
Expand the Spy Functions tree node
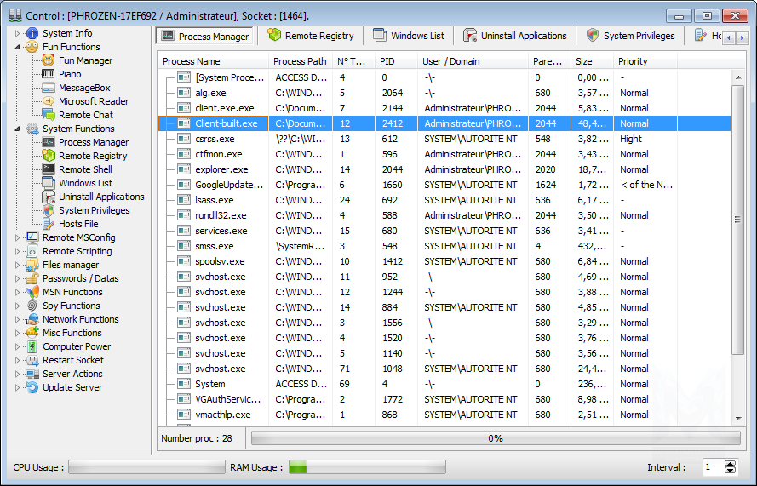[x=16, y=306]
